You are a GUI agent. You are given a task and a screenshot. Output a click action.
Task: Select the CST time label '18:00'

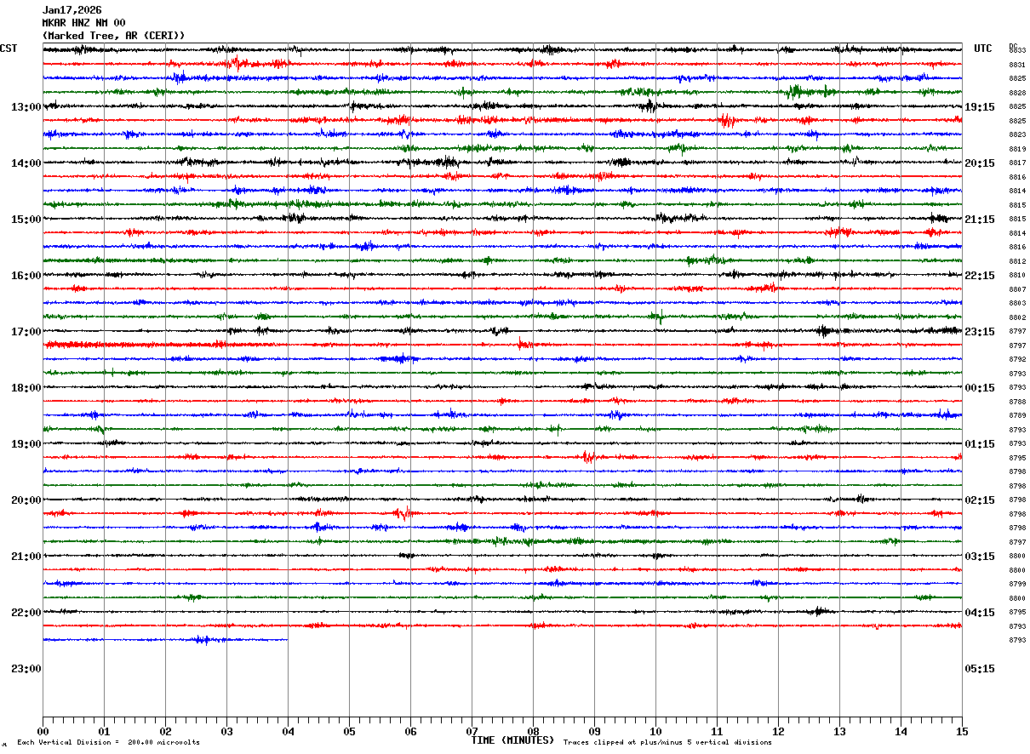[26, 388]
